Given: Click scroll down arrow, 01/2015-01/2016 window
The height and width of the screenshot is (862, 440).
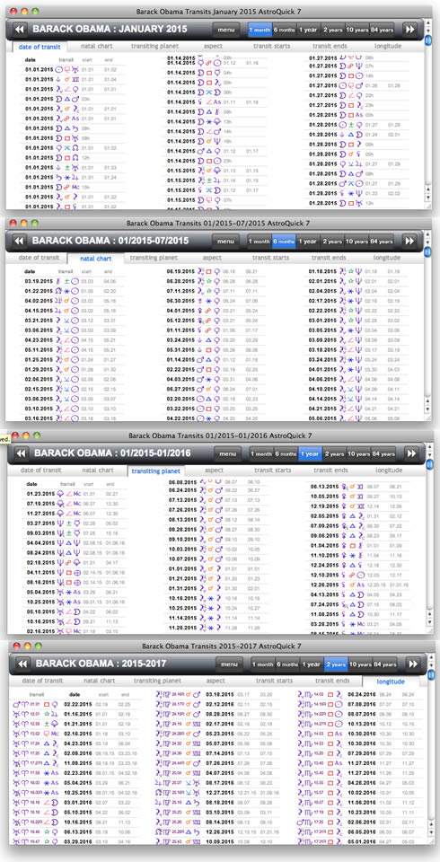Looking at the screenshot, I should point(429,621).
